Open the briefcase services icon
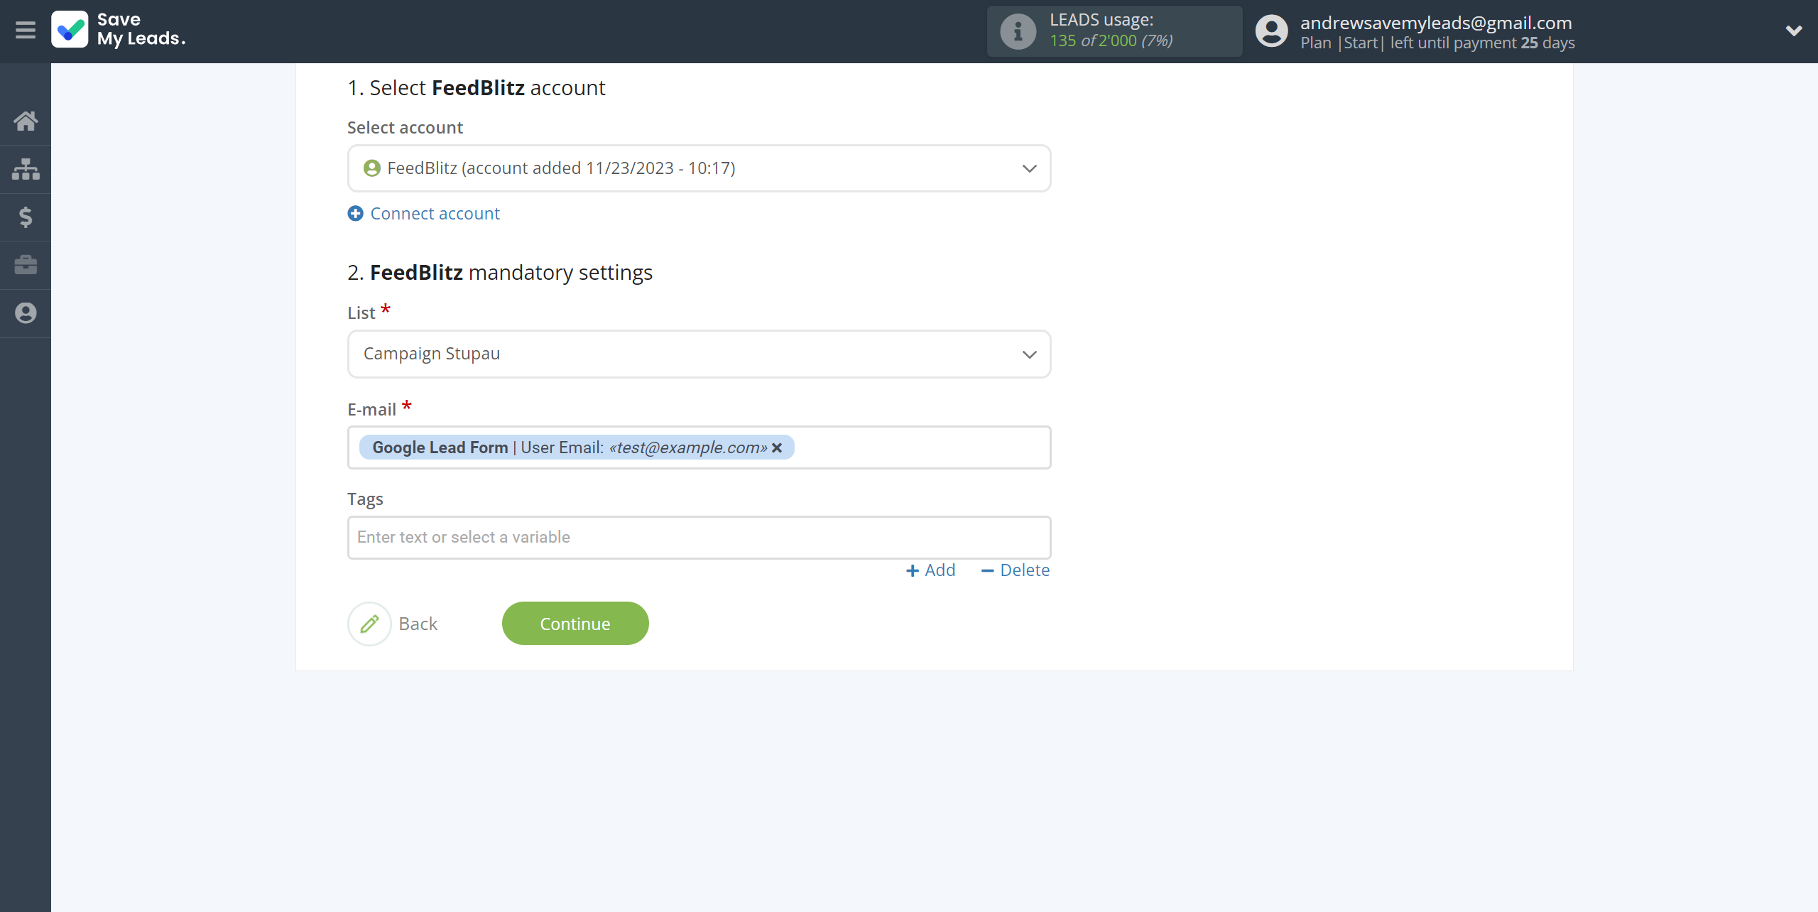This screenshot has height=912, width=1818. point(26,265)
